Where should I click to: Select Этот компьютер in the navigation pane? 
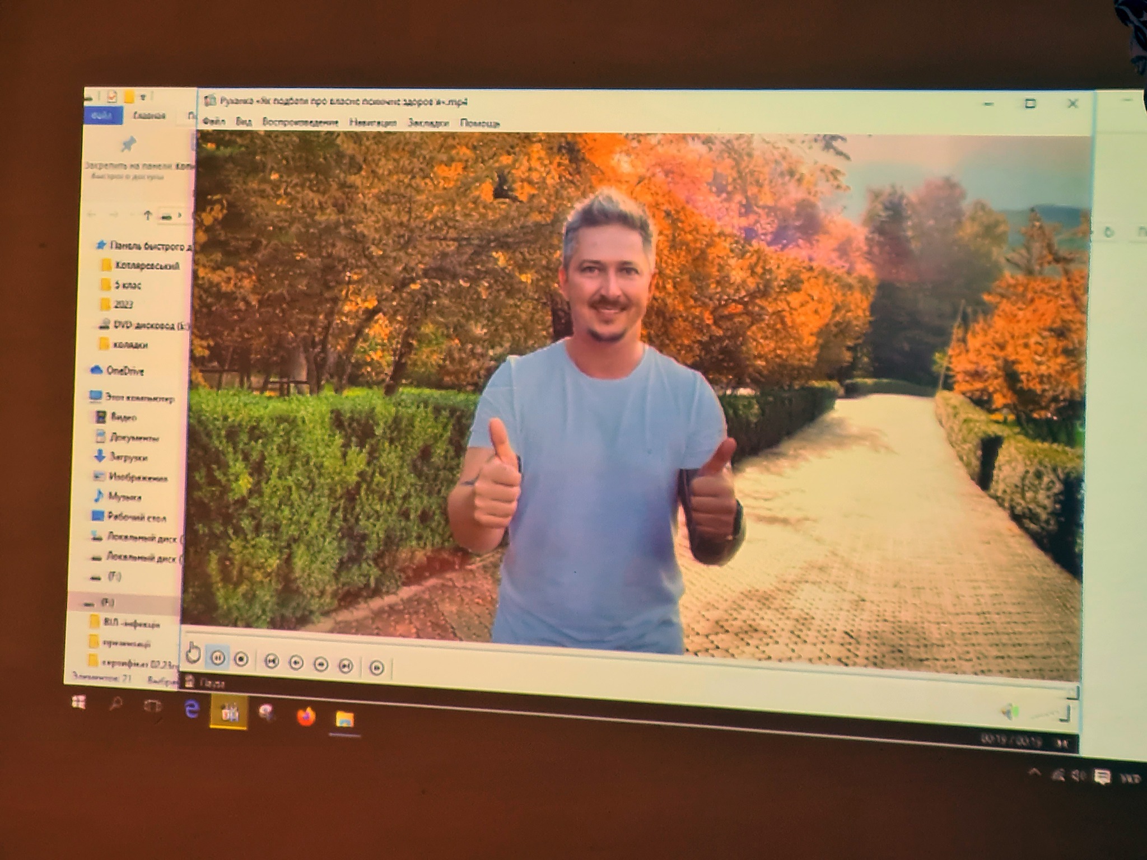tap(132, 398)
